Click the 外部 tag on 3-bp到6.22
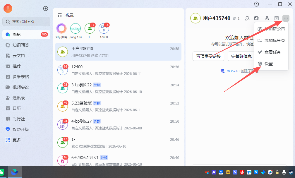The height and width of the screenshot is (178, 295). click(x=97, y=85)
